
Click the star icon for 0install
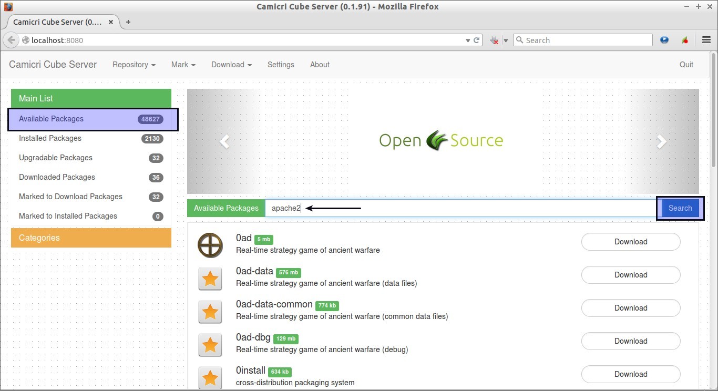210,378
